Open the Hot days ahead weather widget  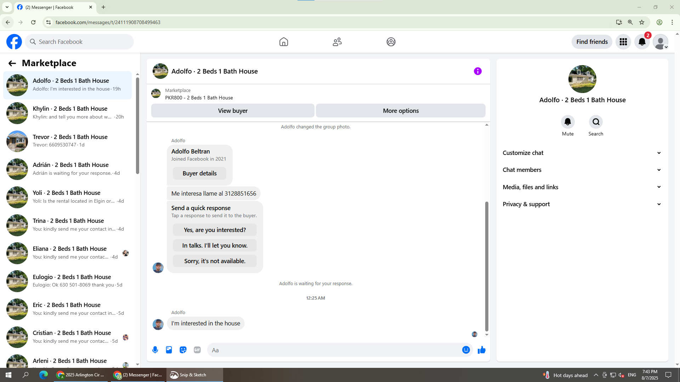click(x=565, y=375)
